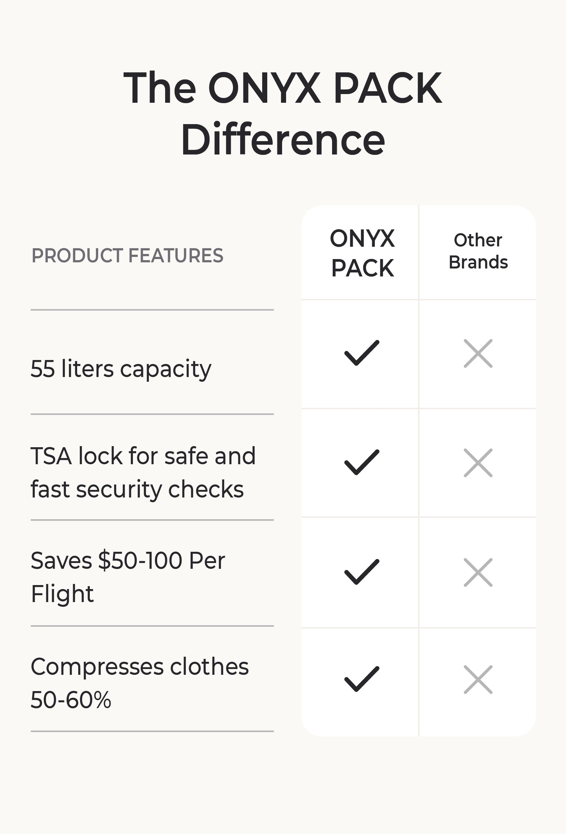566x834 pixels.
Task: Click the ONYX PACK column header
Action: tap(362, 253)
